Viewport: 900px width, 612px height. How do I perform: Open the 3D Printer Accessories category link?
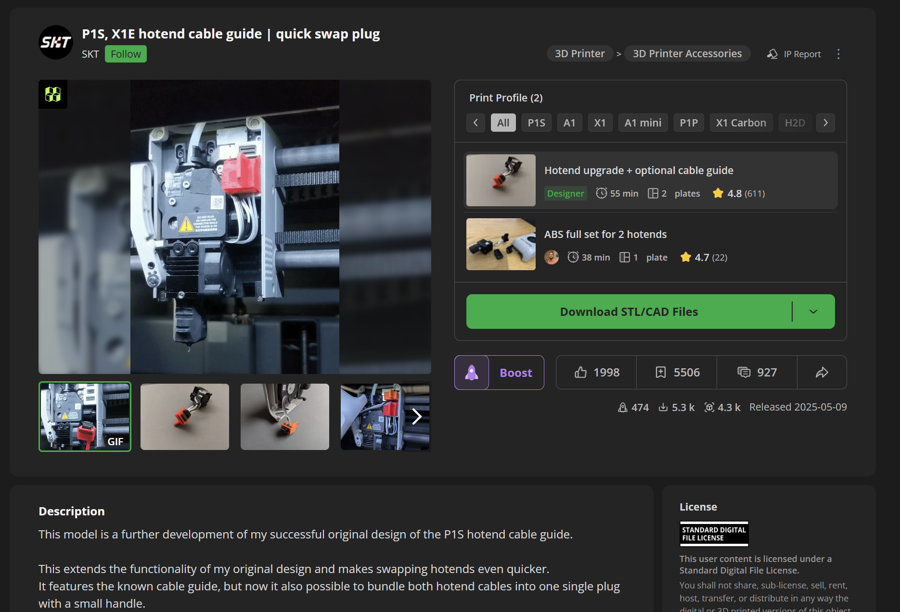[x=687, y=53]
